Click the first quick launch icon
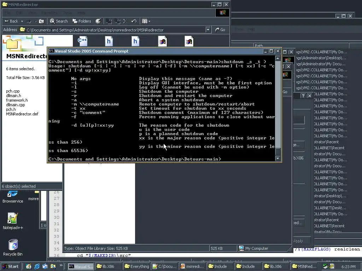This screenshot has width=362, height=271. click(29, 266)
